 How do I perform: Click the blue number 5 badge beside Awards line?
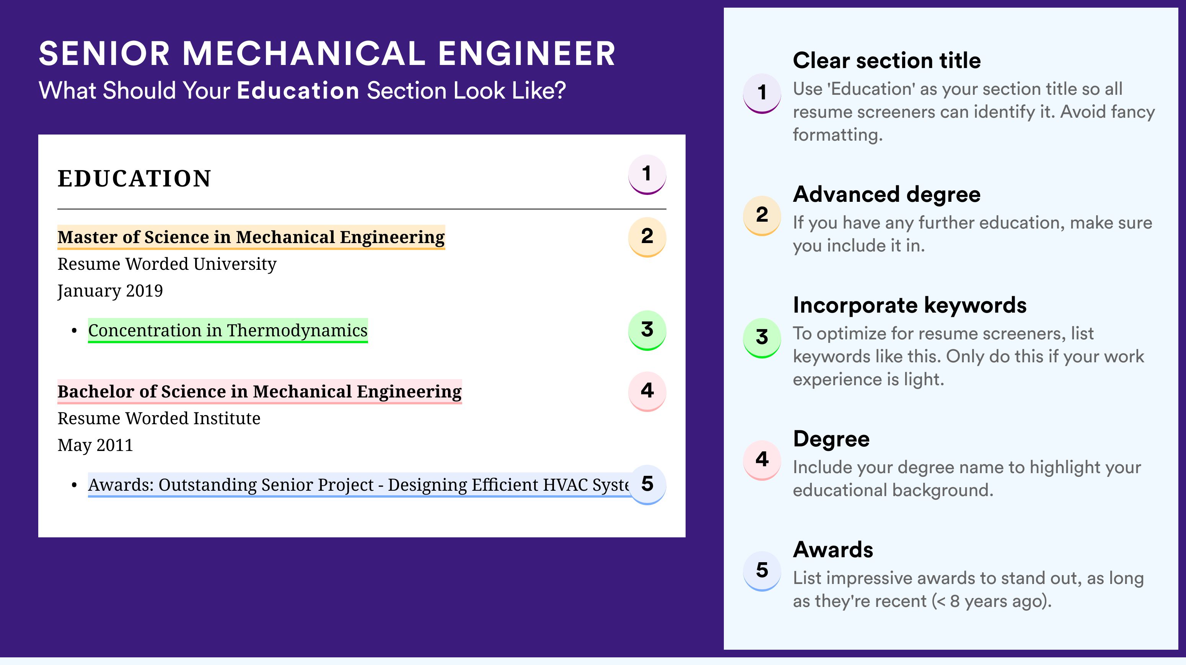pos(647,485)
